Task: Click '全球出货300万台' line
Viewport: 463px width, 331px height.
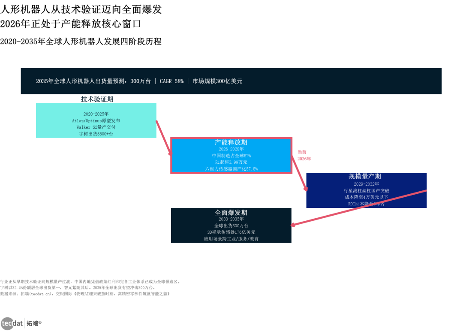Action: [x=231, y=226]
